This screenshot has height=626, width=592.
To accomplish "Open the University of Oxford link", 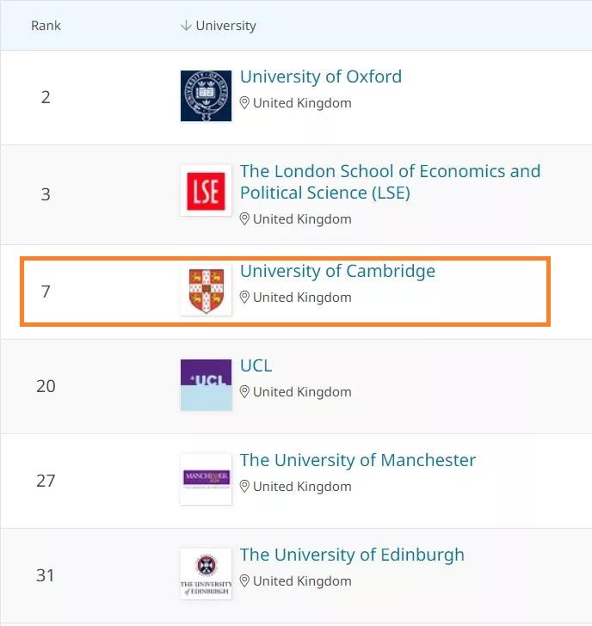I will [321, 77].
